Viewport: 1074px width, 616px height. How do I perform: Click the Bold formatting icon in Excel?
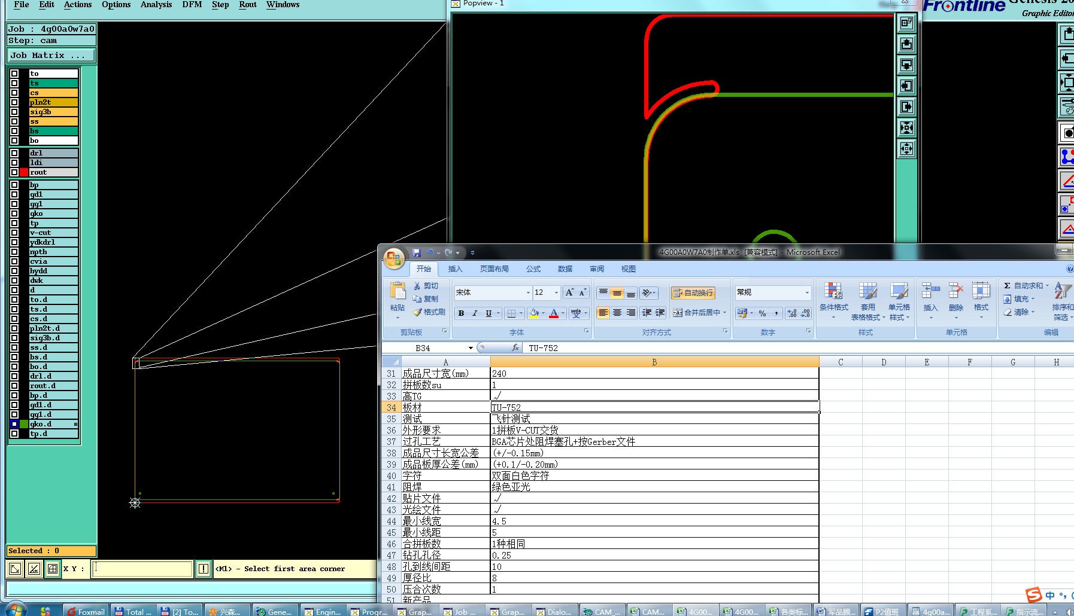(461, 313)
